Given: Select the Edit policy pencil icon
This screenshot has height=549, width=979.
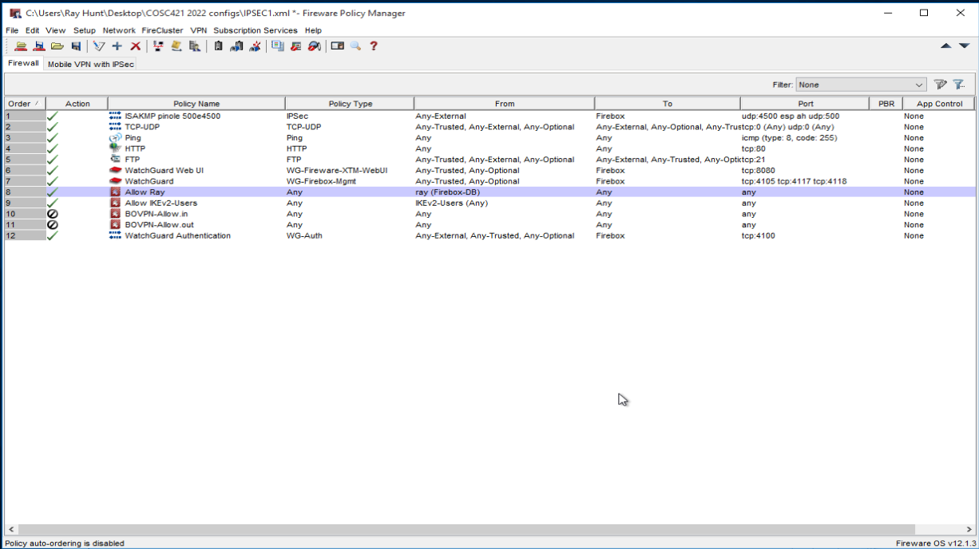Looking at the screenshot, I should 98,45.
